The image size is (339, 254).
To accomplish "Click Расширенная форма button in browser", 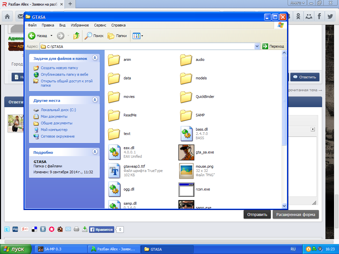I will click(296, 214).
